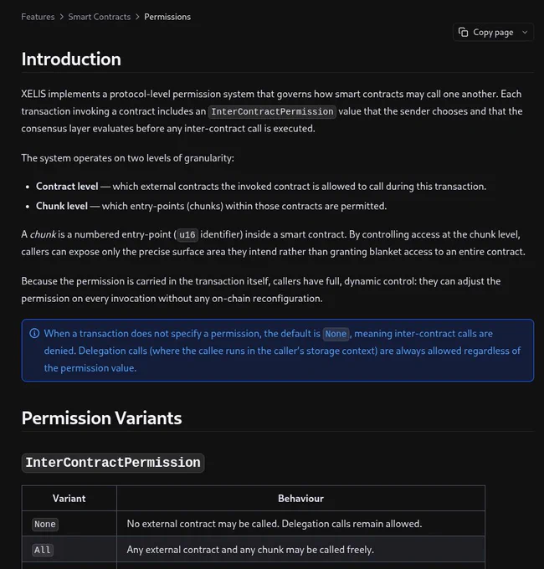Expand the Copy page dropdown chevron
The width and height of the screenshot is (544, 569).
tap(525, 33)
